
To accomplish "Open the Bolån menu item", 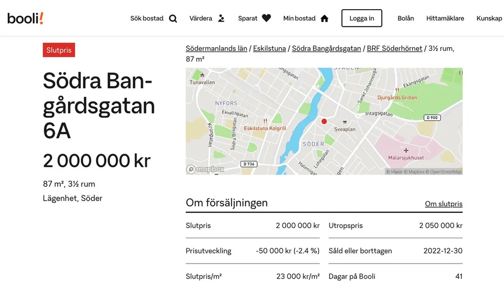I will (406, 18).
